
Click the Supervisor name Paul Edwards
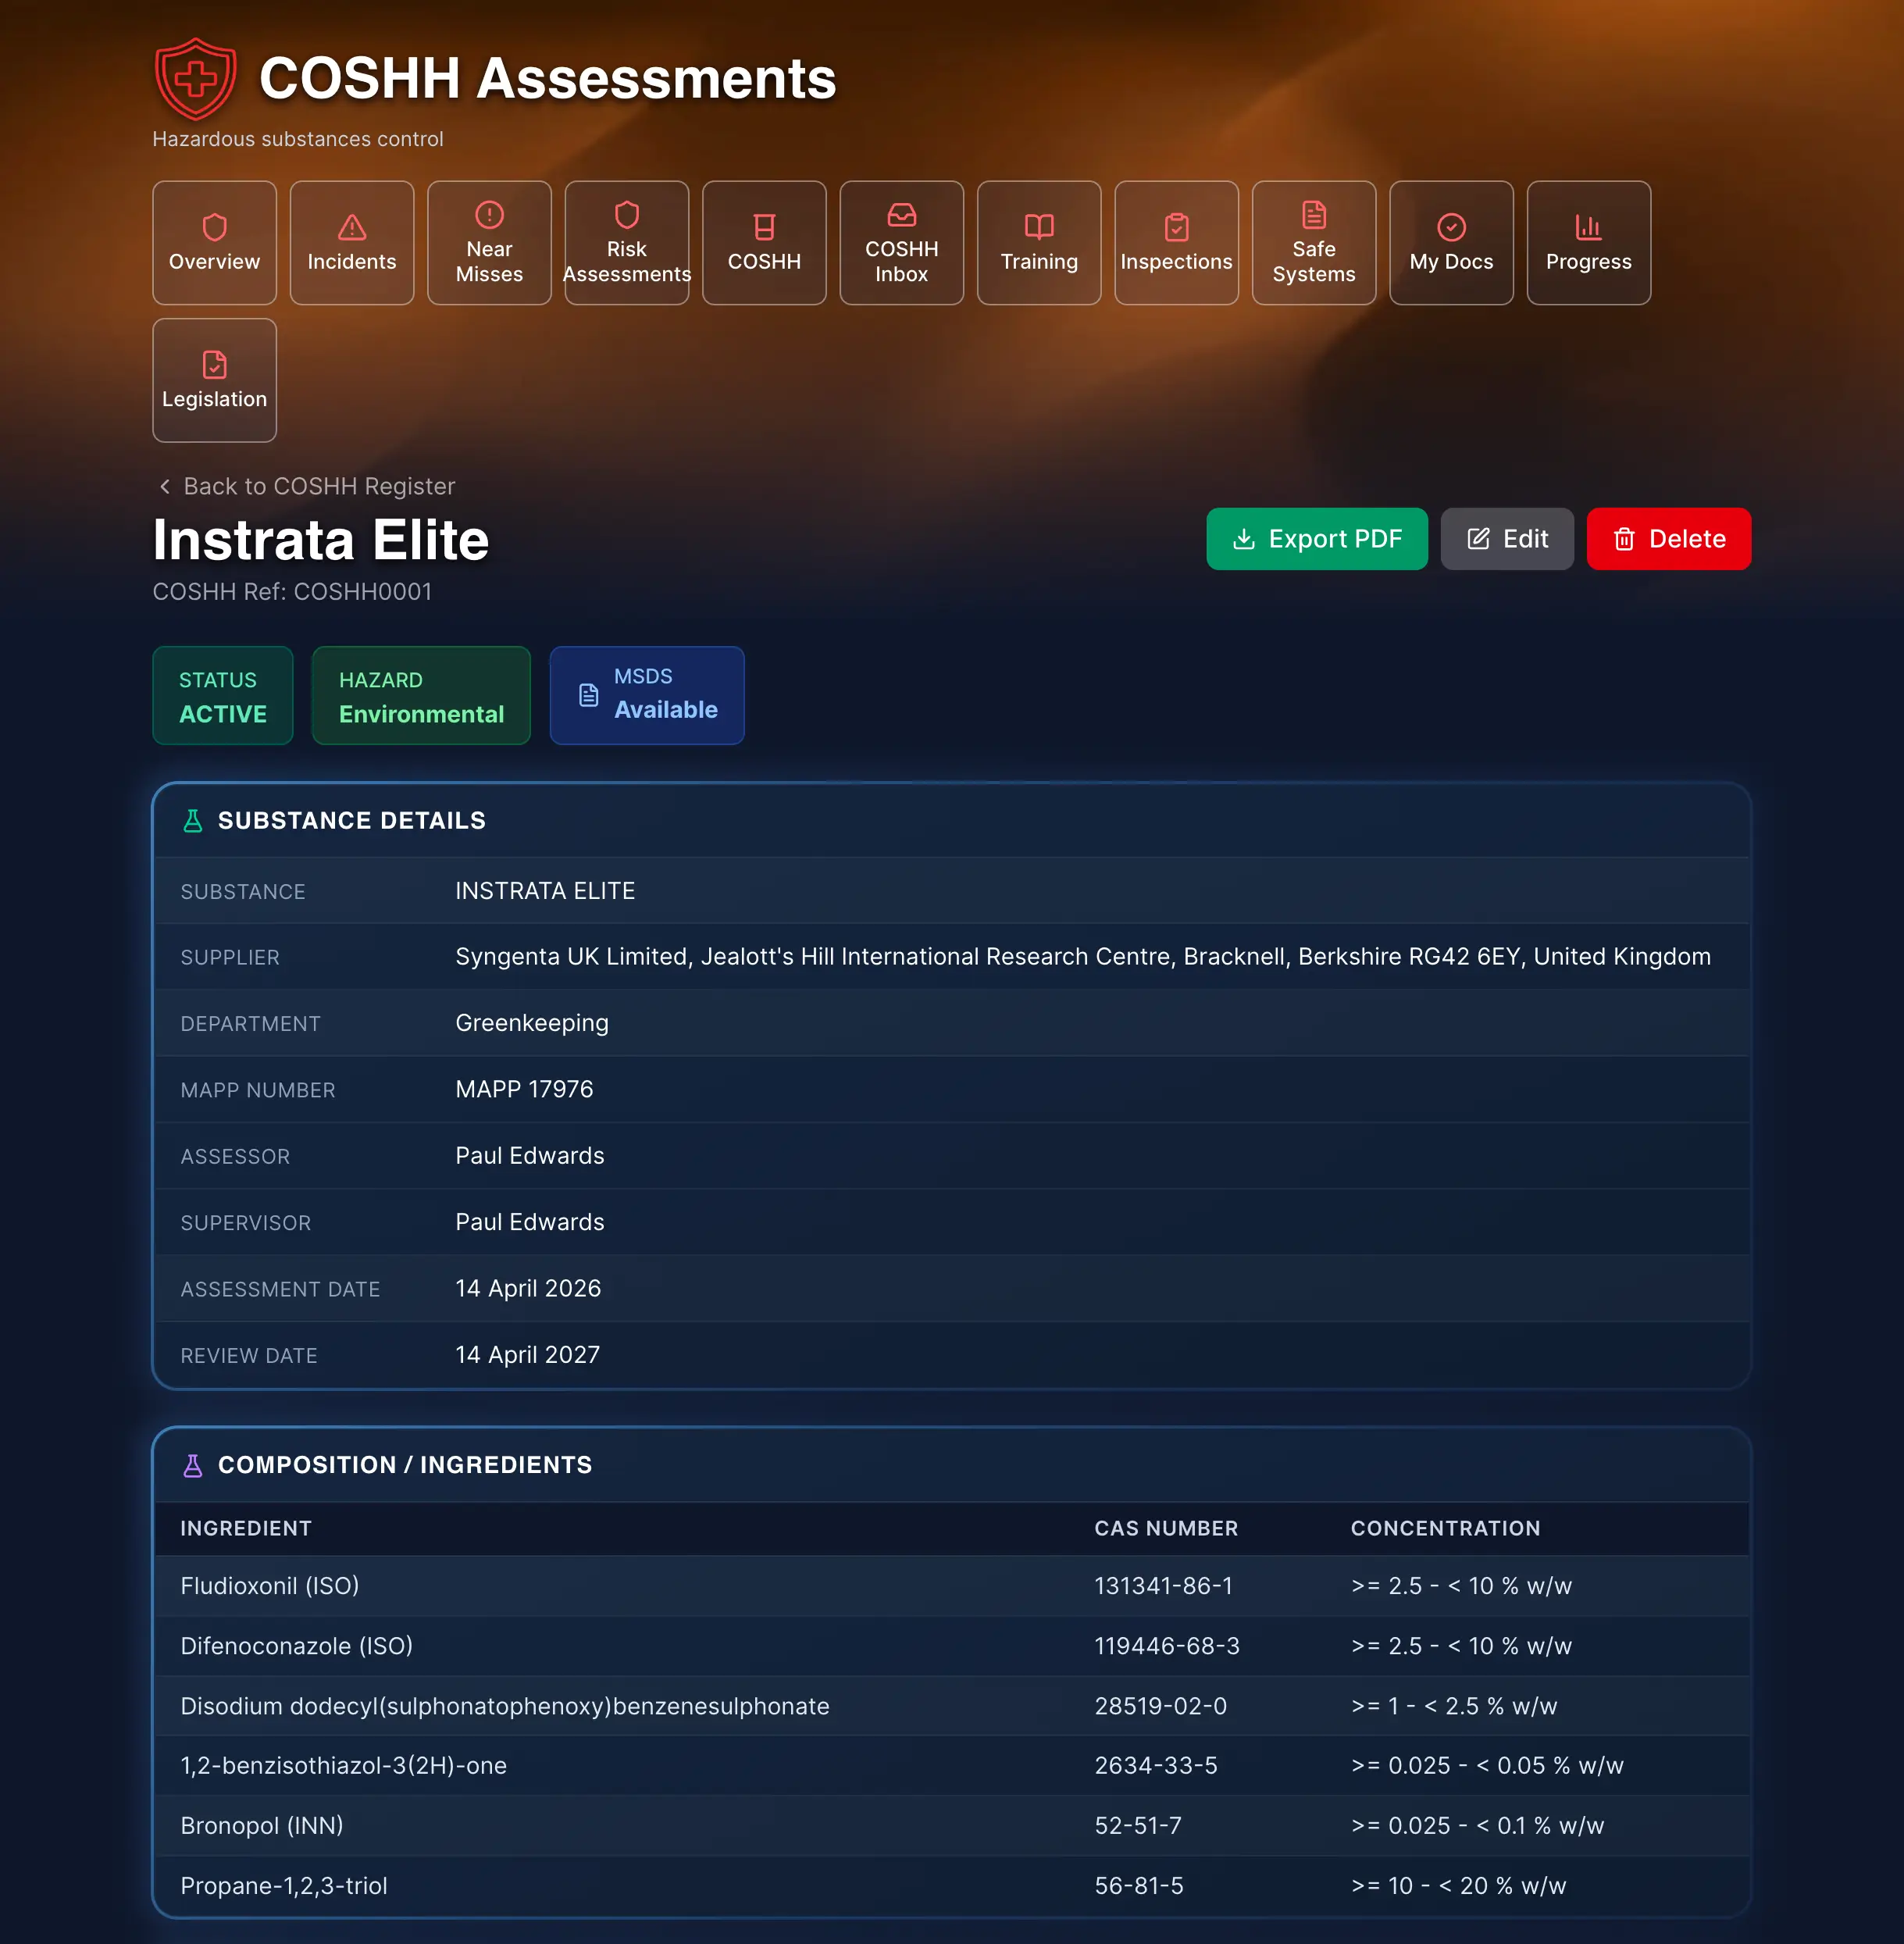(x=530, y=1222)
